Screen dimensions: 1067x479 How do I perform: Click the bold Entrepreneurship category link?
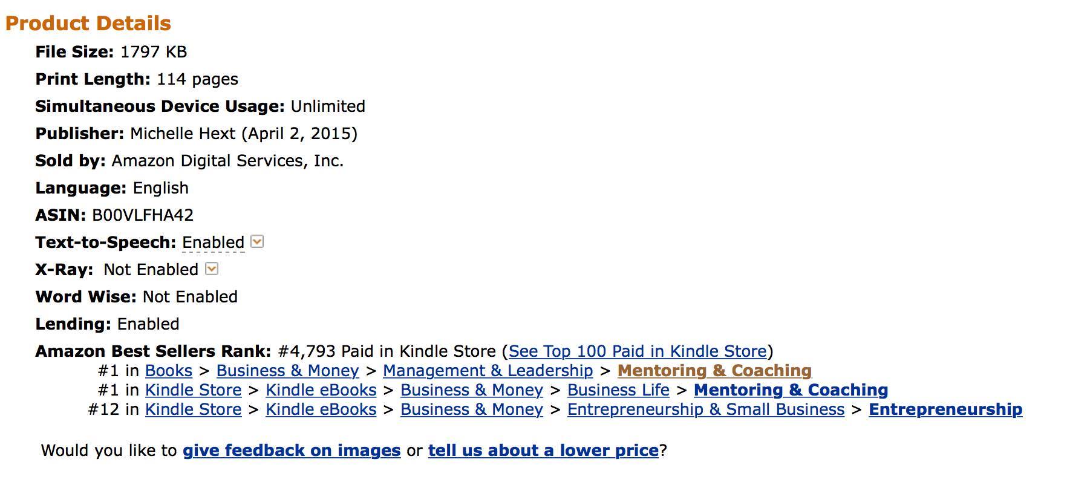(945, 409)
